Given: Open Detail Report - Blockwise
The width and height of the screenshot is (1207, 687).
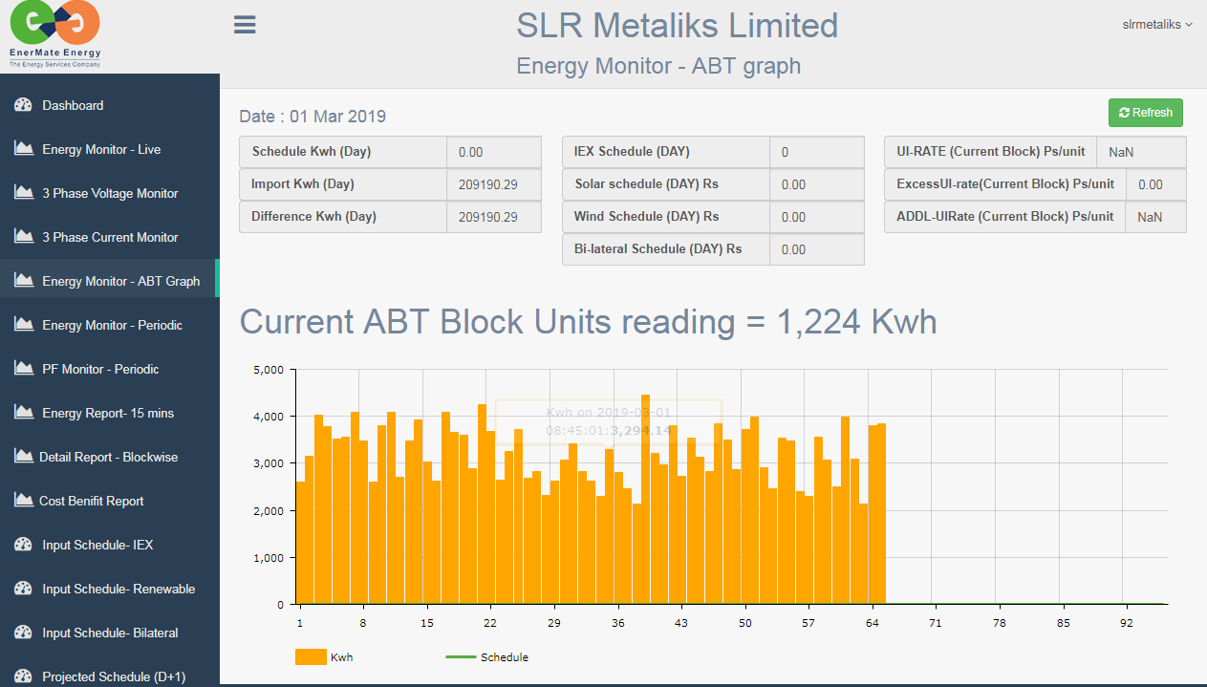Looking at the screenshot, I should tap(108, 457).
